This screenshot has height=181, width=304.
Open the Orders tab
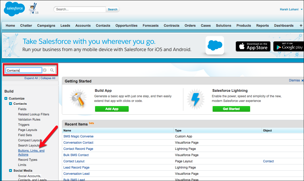point(190,25)
